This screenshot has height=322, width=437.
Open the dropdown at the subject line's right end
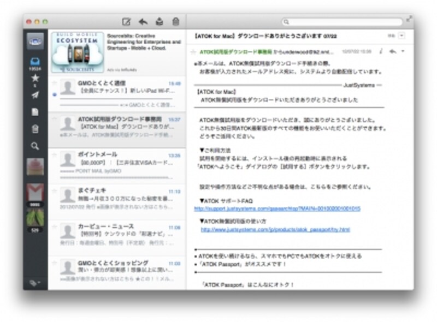(401, 35)
